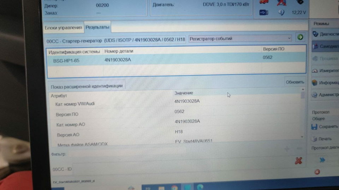The image size is (339, 190).
Task: Switch to the Блоки управления tab
Action: [x=63, y=28]
